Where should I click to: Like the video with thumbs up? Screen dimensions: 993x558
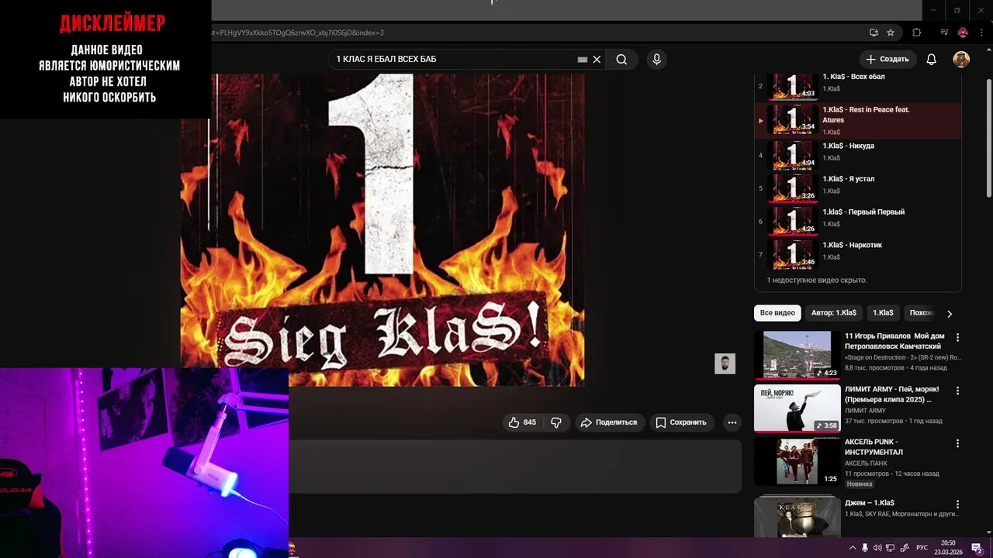[x=522, y=422]
